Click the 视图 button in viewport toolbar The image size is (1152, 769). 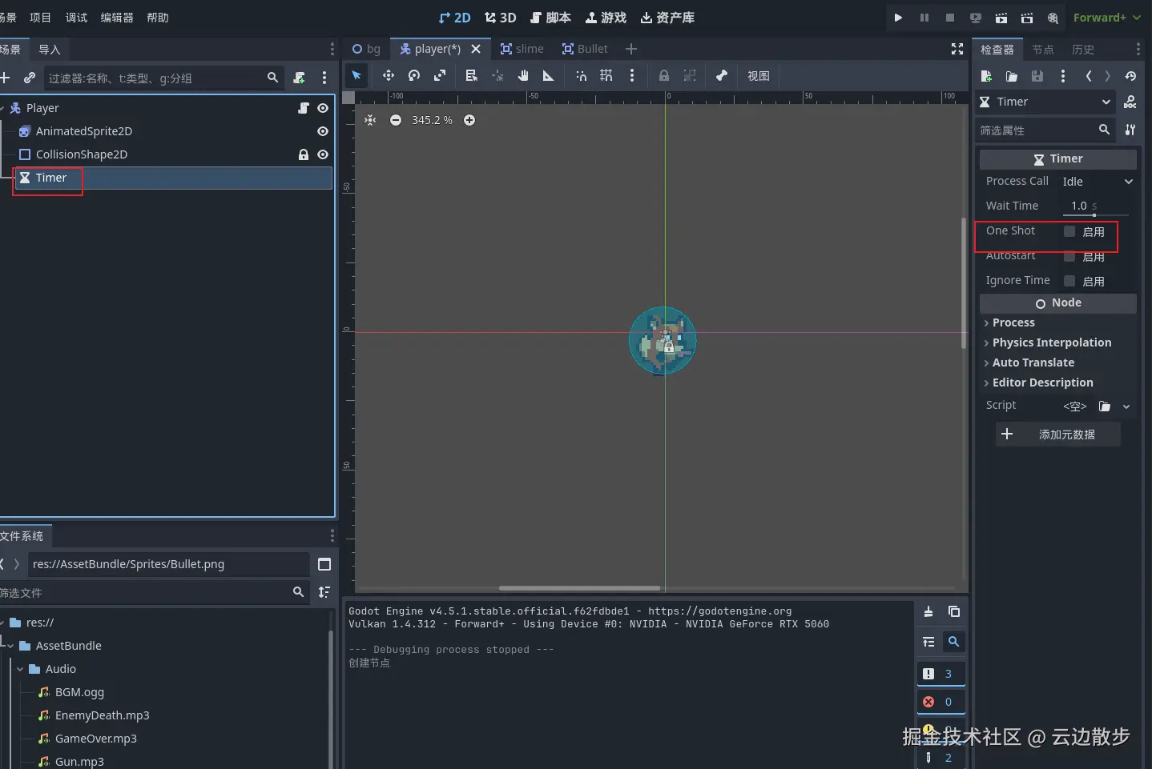click(x=758, y=76)
